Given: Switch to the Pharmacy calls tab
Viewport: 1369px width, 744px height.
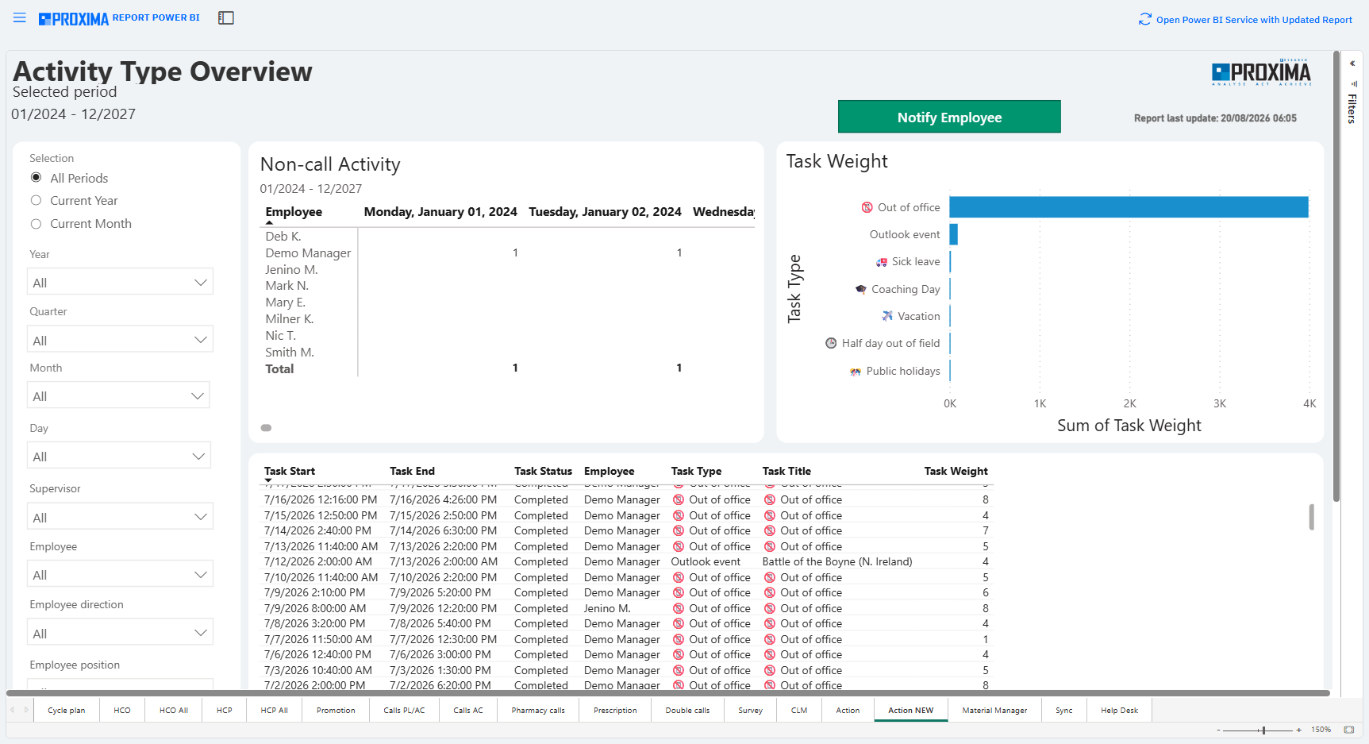Looking at the screenshot, I should coord(538,710).
